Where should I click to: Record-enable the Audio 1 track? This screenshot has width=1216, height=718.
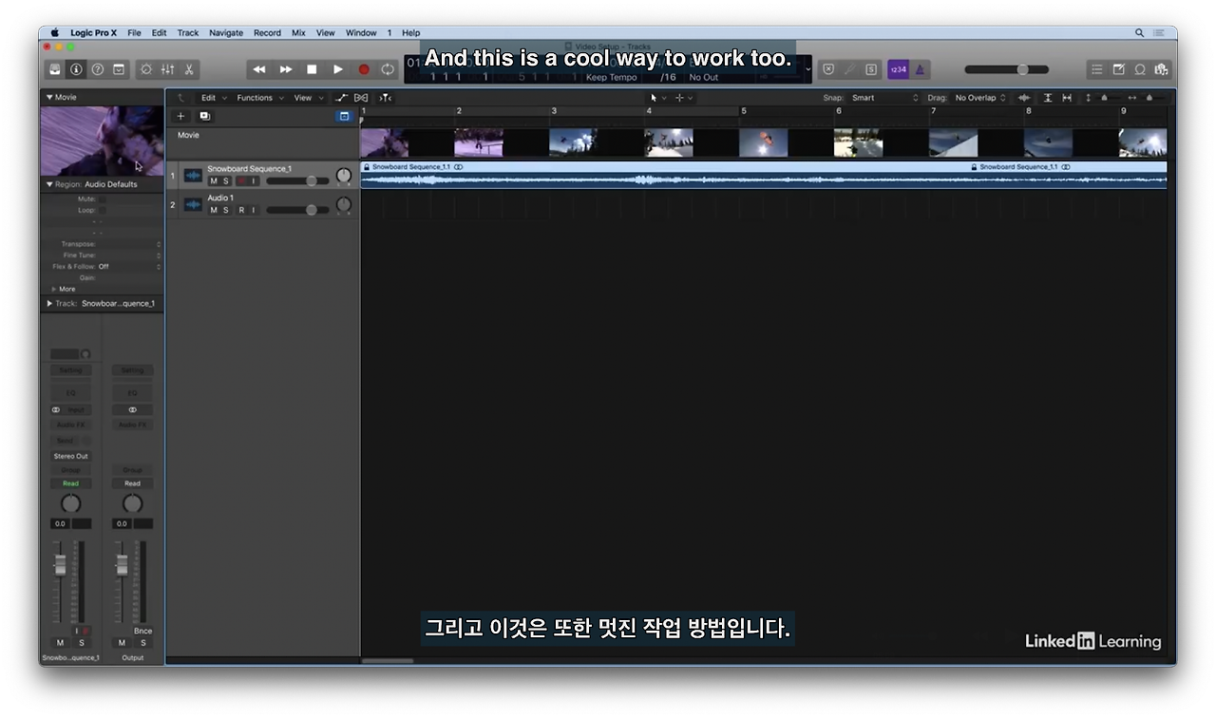click(x=241, y=210)
